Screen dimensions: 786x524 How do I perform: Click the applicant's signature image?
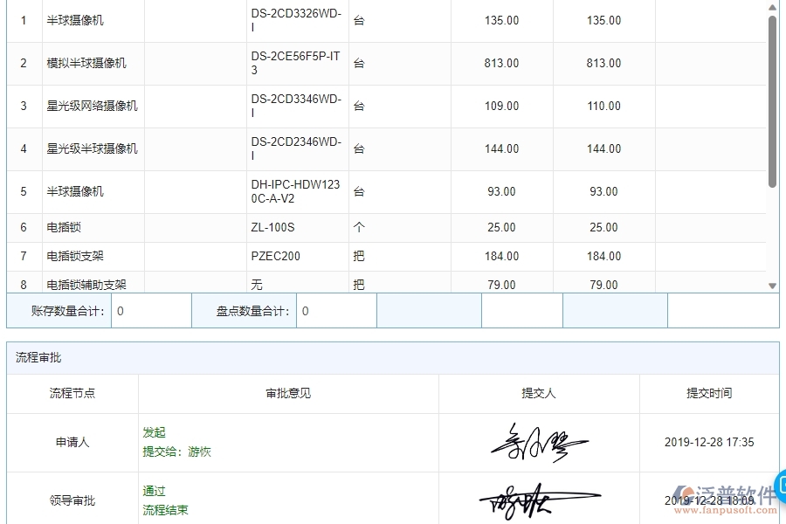click(x=539, y=443)
